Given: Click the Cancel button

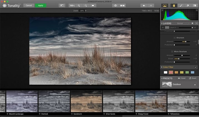Looking at the screenshot, I should 29,6.
